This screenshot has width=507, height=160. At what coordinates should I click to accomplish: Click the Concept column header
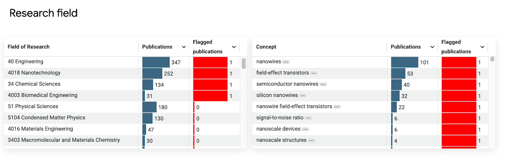coord(266,47)
